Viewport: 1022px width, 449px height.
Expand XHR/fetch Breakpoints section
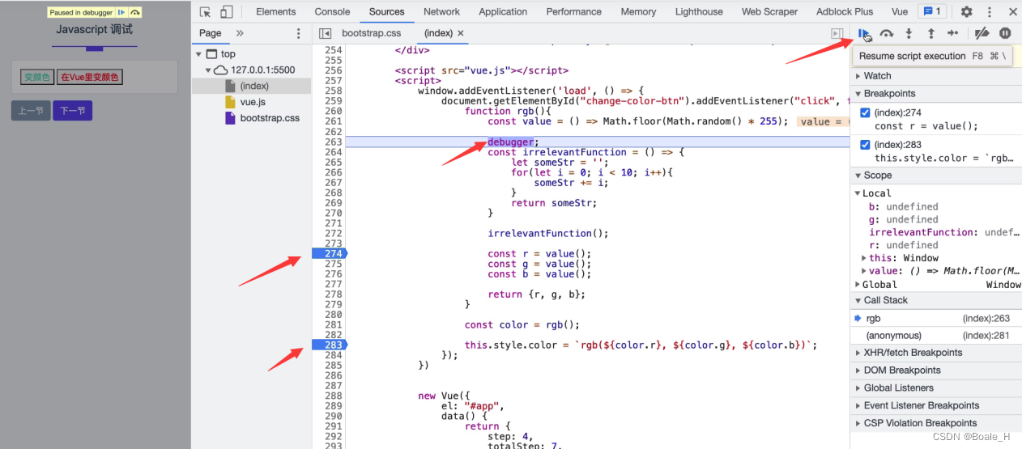[x=935, y=353]
